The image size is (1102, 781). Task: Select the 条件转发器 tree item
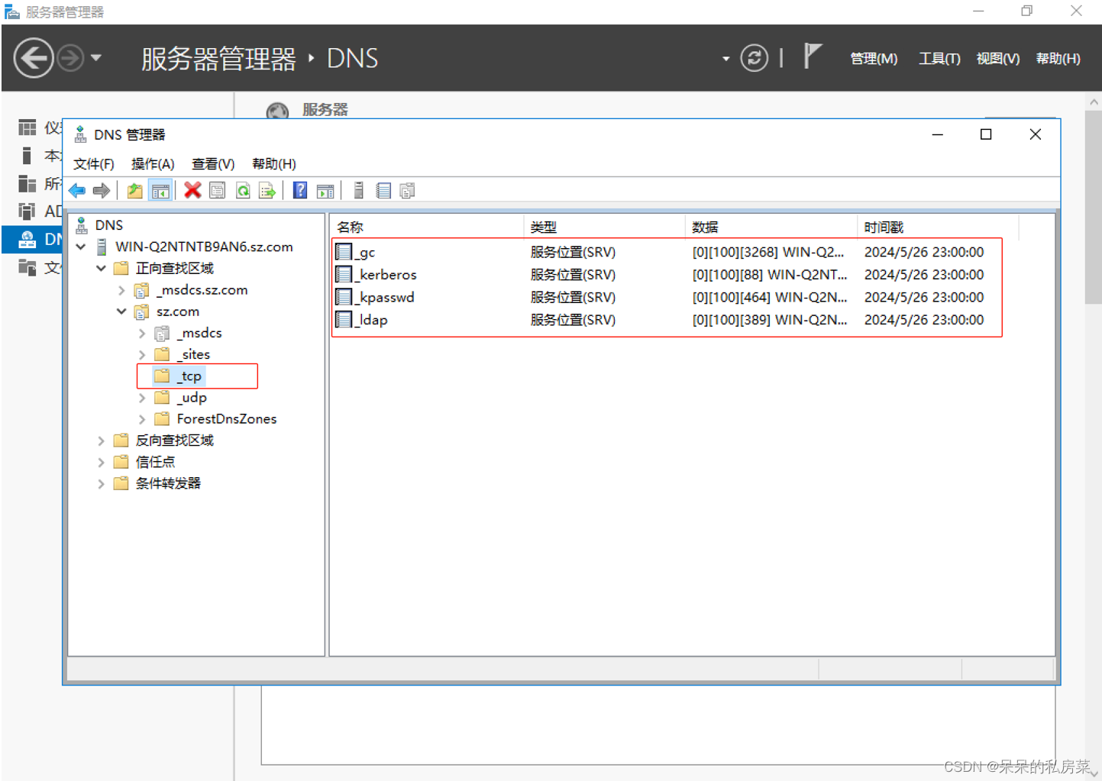(x=157, y=483)
